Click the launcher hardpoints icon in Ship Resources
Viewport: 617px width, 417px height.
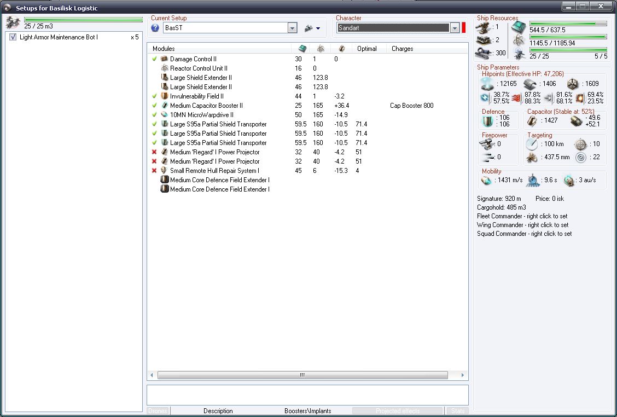tap(483, 40)
